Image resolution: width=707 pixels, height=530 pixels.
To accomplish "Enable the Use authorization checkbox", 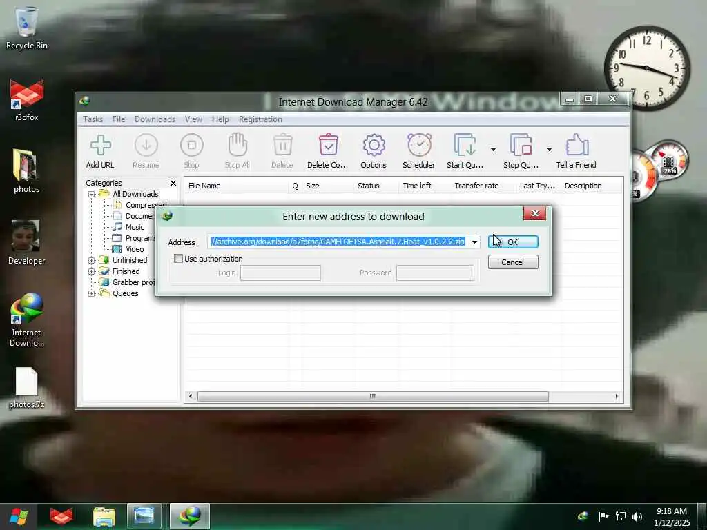I will (x=179, y=259).
